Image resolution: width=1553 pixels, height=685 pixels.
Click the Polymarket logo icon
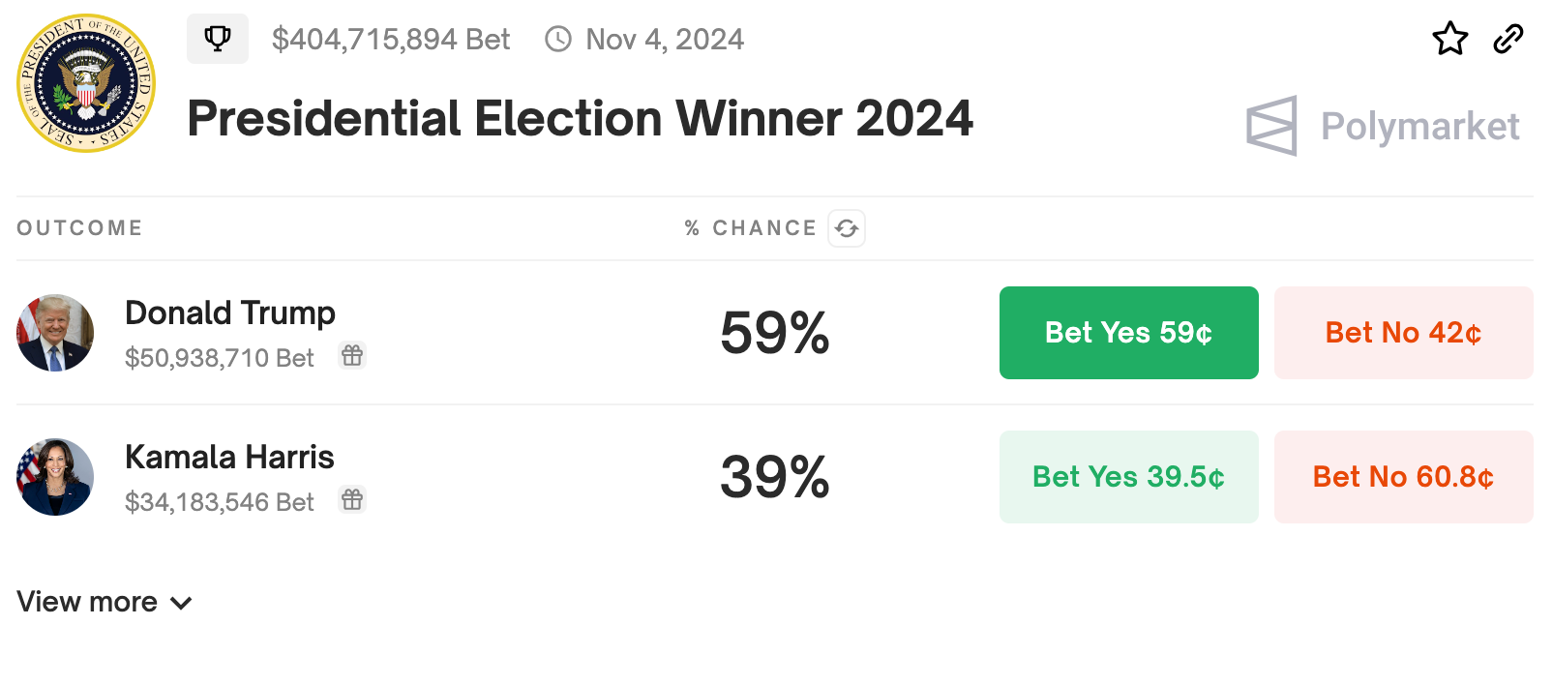pyautogui.click(x=1271, y=126)
